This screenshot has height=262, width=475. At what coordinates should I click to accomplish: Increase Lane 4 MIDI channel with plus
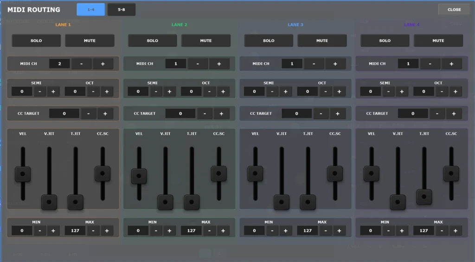451,64
